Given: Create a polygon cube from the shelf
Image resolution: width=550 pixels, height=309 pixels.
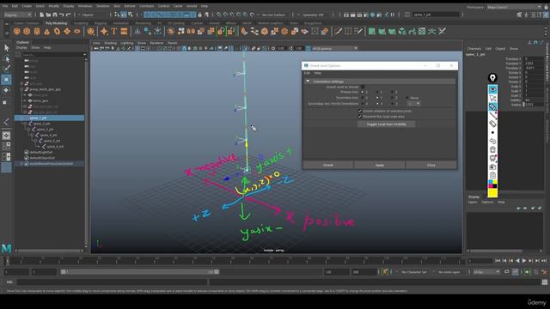Looking at the screenshot, I should 27,32.
